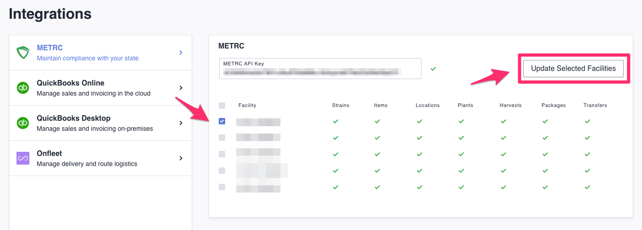This screenshot has height=230, width=642.
Task: Check the third facility row checkbox
Action: click(x=222, y=154)
